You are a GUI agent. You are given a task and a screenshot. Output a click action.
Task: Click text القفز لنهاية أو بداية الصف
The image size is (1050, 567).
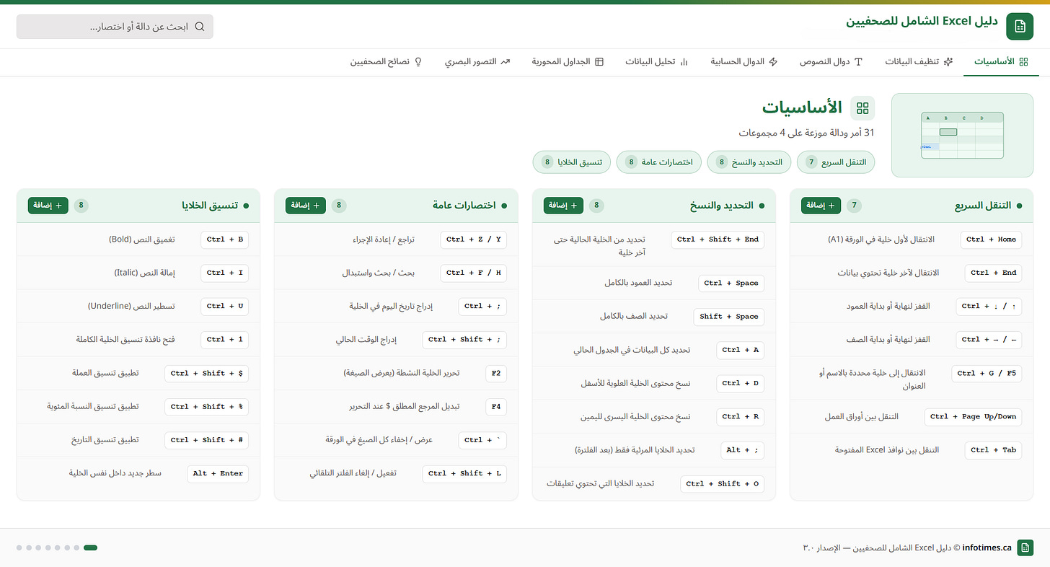click(888, 340)
